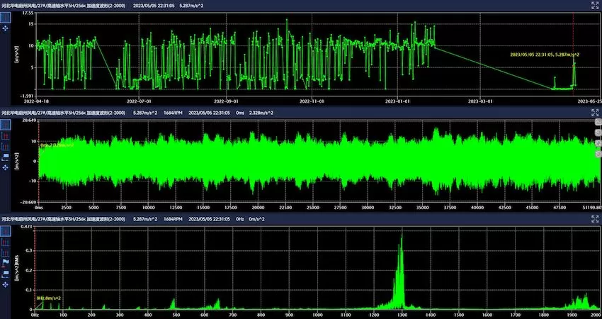Click top round button on waveform's right edge
Image resolution: width=602 pixels, height=319 pixels.
pyautogui.click(x=597, y=123)
